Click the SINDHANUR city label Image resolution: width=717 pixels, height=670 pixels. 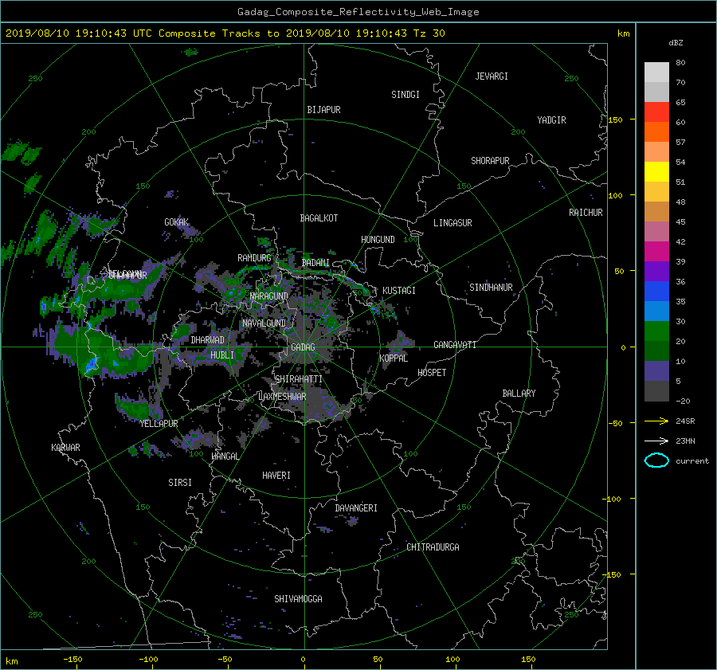pyautogui.click(x=491, y=288)
